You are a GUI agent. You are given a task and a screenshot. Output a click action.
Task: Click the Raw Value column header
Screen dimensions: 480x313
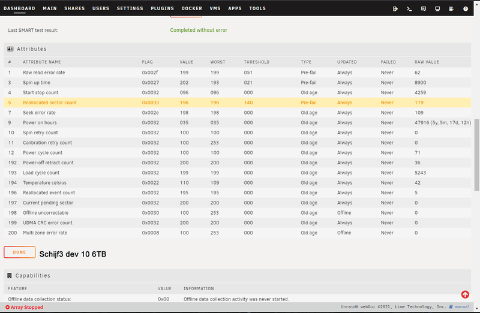coord(427,62)
